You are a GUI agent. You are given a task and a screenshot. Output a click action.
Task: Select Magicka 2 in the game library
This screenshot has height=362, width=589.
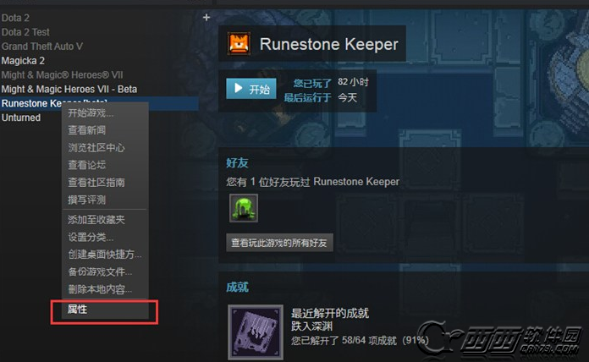click(x=23, y=60)
